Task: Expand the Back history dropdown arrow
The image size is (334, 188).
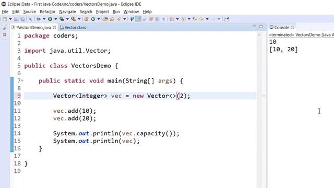Action: coord(207,19)
